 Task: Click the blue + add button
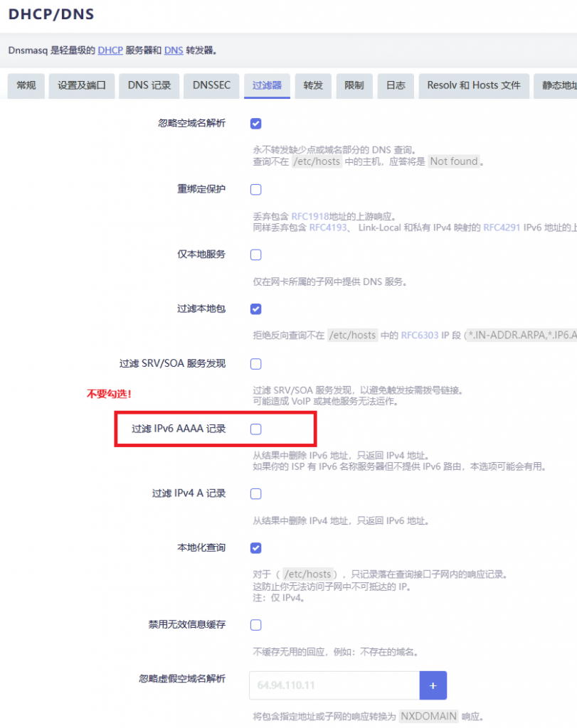433,685
